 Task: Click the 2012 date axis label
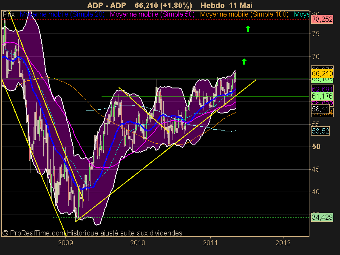click(283, 243)
